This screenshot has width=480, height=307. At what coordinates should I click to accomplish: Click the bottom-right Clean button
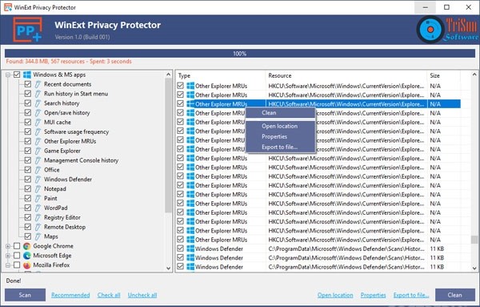tap(455, 295)
